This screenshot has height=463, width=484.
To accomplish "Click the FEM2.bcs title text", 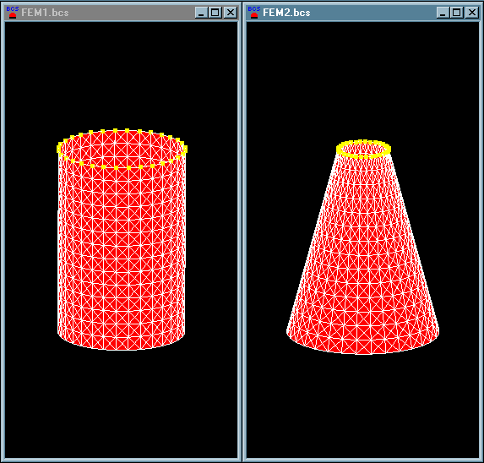I will [x=286, y=13].
